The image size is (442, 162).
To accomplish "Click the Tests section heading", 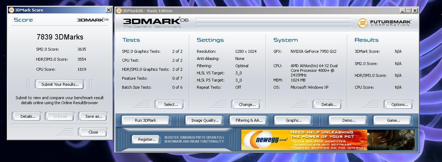I will click(131, 40).
